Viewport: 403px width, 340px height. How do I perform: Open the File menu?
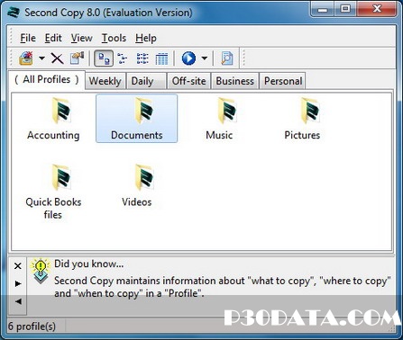pos(28,38)
